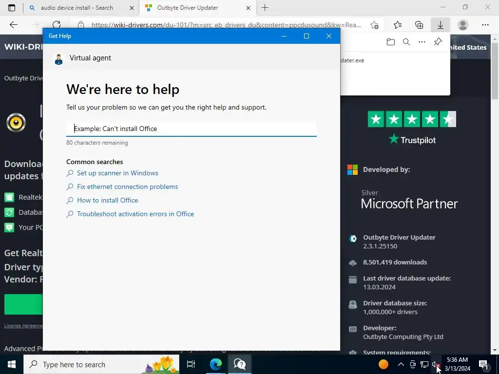Click the Get Help taskbar icon
The height and width of the screenshot is (374, 499).
pyautogui.click(x=240, y=364)
